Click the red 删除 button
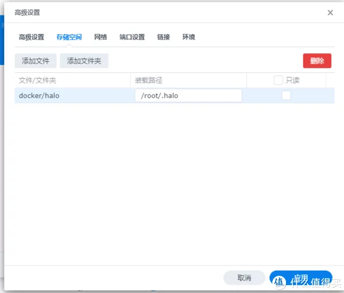The image size is (344, 293). coord(317,61)
